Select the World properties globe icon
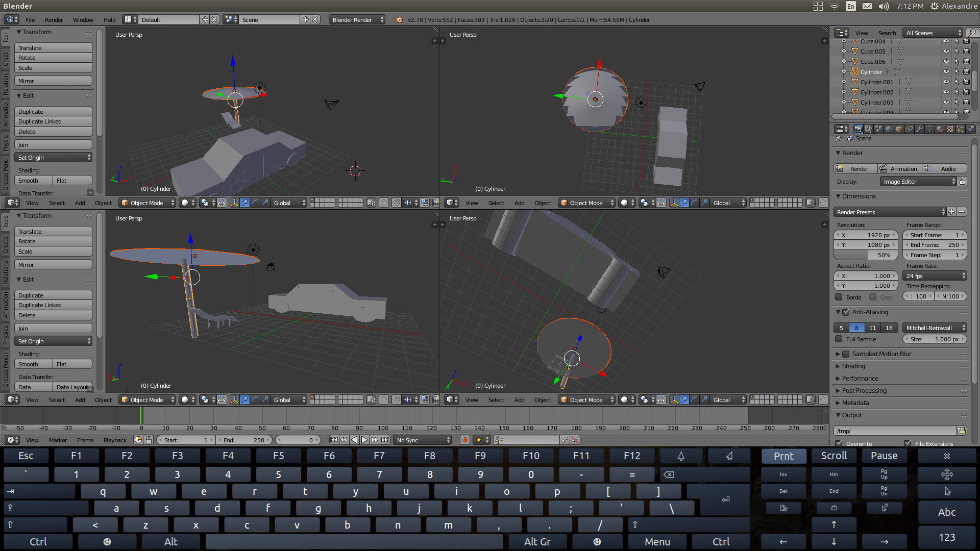 point(889,129)
